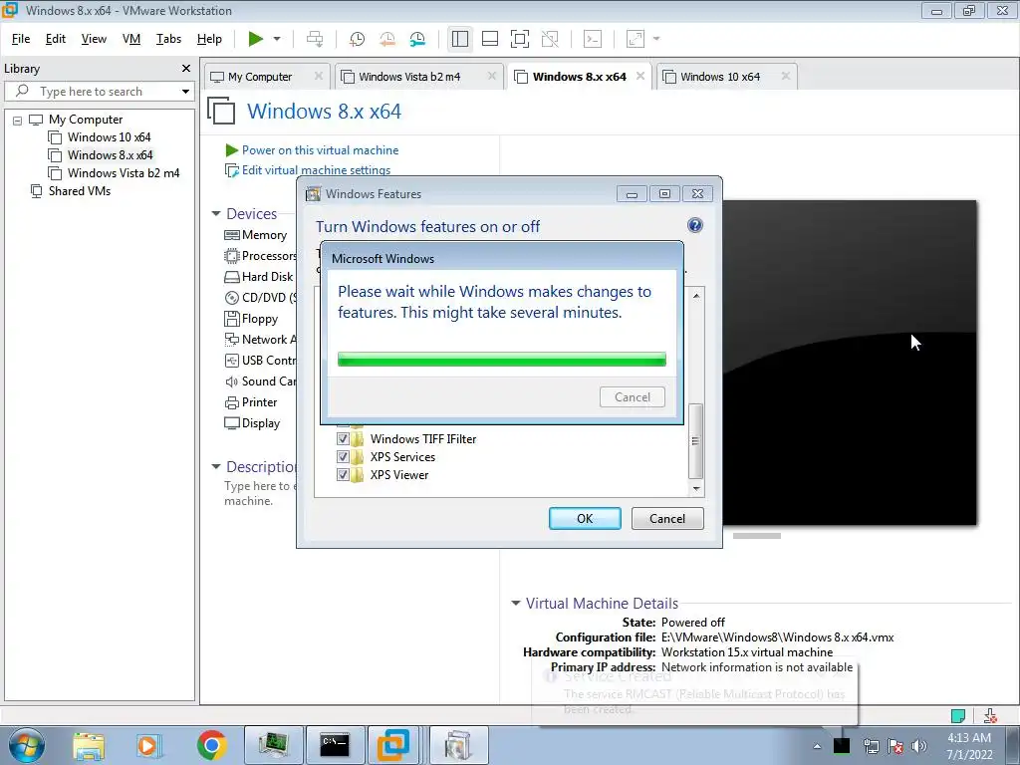Click OK in Windows Features dialog
1020x765 pixels.
[x=585, y=518]
